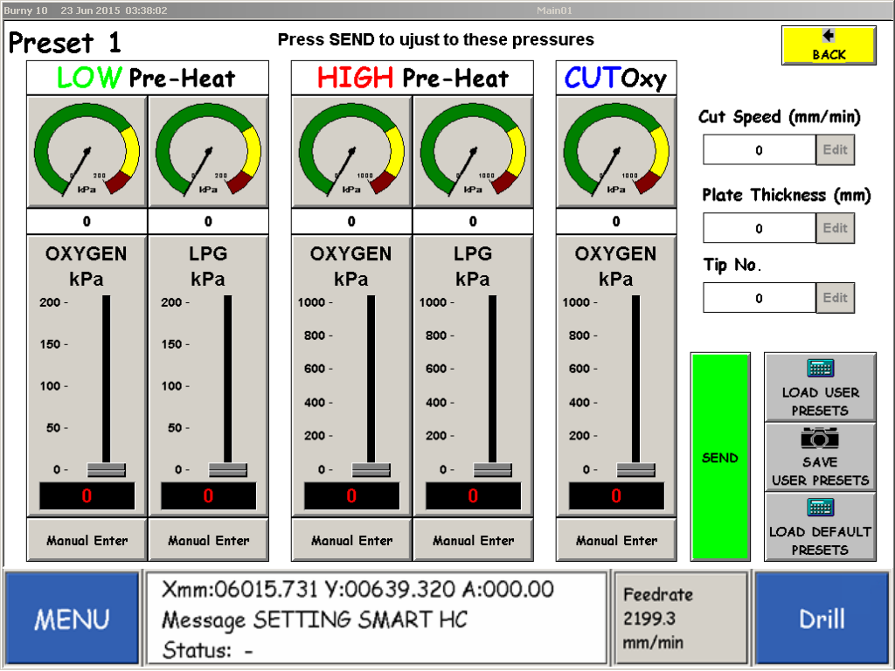Click the red readout under CUT Oxy Oxygen
Screen dimensions: 895x671
pyautogui.click(x=616, y=496)
